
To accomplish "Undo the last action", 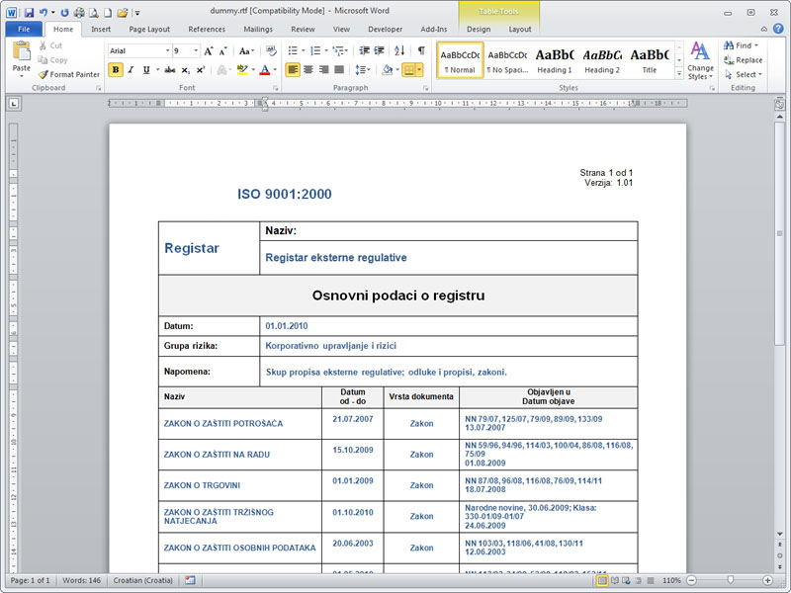I will [x=43, y=12].
